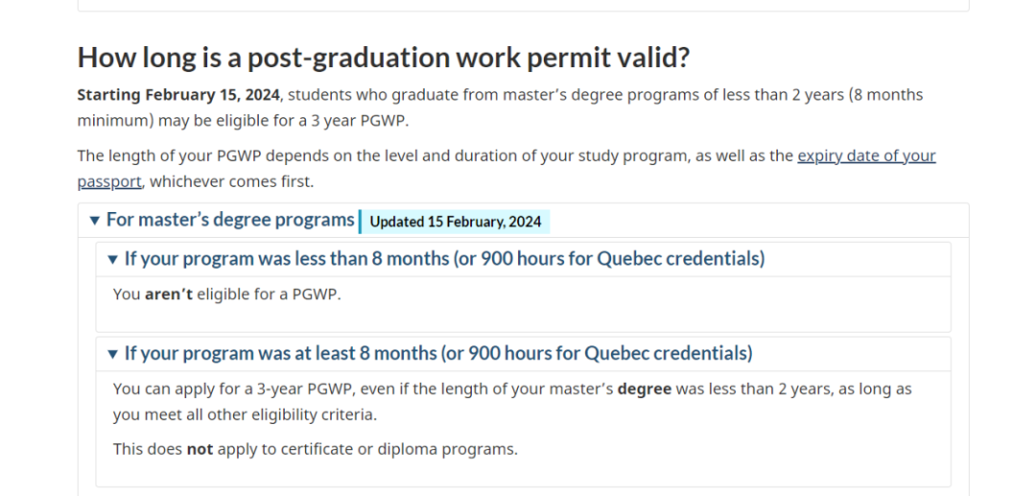Click the bold word "aren't"
Image resolution: width=1036 pixels, height=496 pixels.
tap(169, 295)
